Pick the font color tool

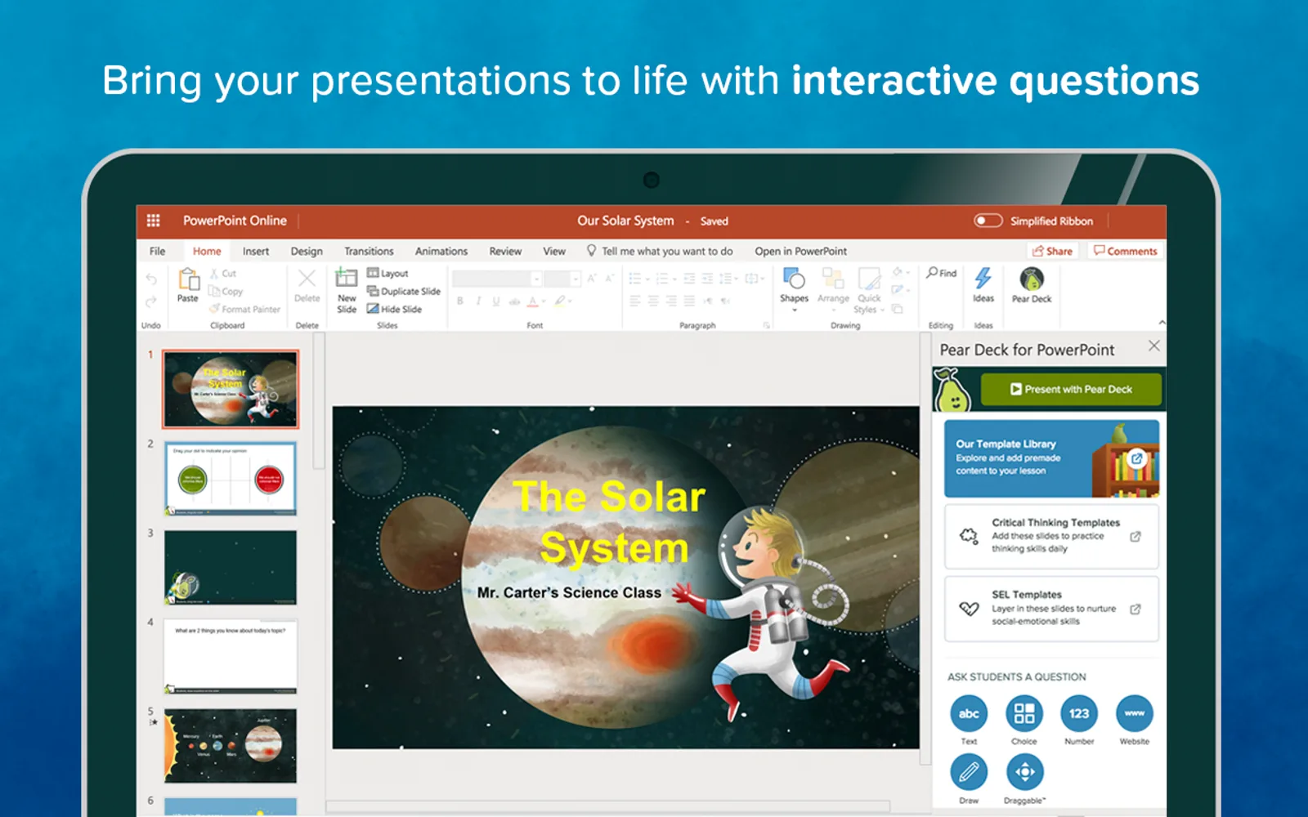[x=533, y=301]
